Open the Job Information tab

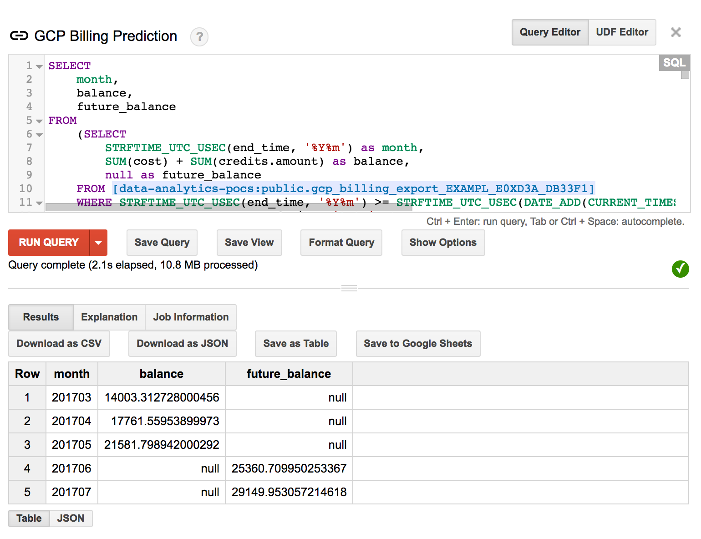[191, 317]
